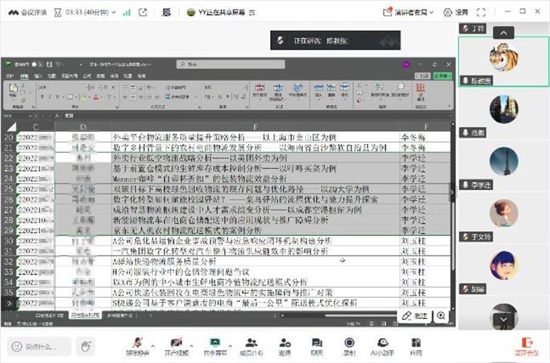Open the AI小助手 assistant
Screen dimensions: 550x363
coord(382,344)
